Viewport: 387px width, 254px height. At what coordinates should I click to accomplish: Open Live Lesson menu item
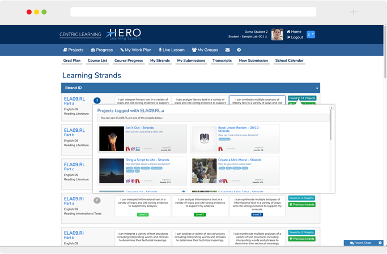tap(172, 50)
